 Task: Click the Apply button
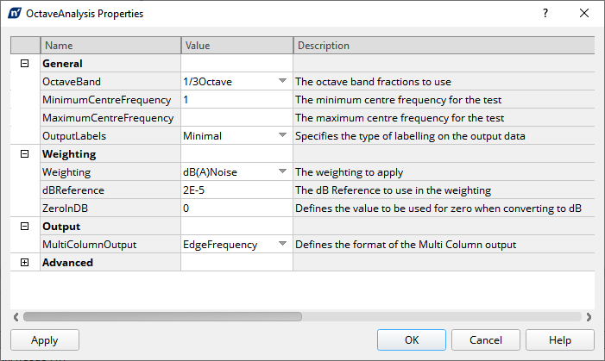coord(45,339)
